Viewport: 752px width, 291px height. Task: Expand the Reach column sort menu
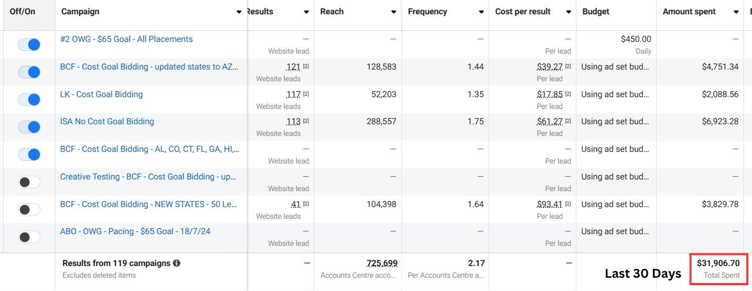coord(394,12)
